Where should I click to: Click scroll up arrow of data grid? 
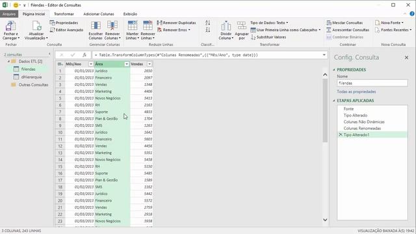(325, 75)
